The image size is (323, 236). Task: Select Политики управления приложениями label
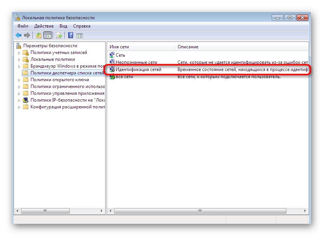click(x=67, y=93)
